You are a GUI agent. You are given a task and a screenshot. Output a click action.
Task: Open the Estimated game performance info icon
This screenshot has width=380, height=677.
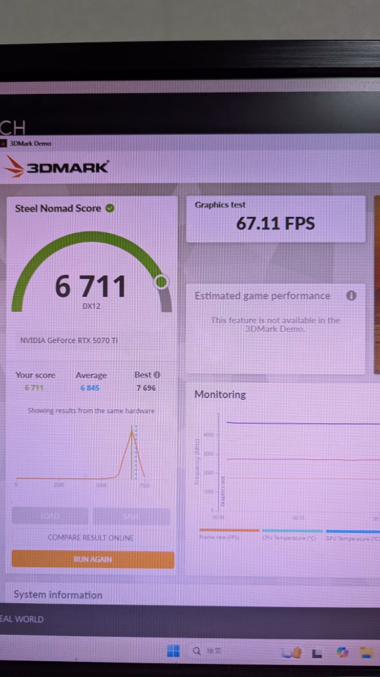click(351, 296)
